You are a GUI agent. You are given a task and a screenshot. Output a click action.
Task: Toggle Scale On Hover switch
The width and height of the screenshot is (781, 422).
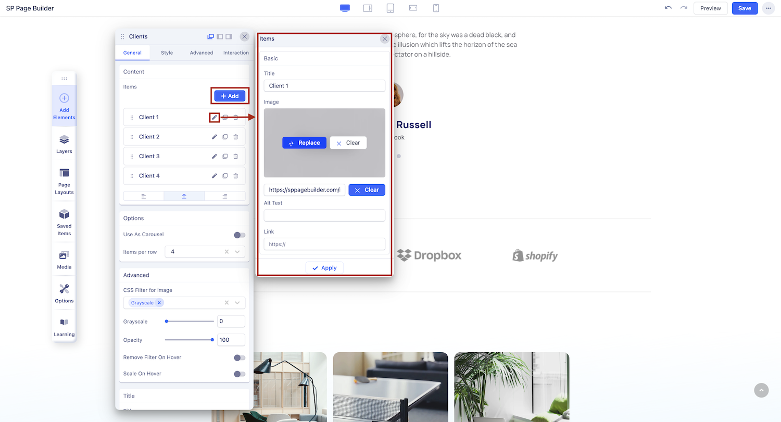tap(239, 374)
